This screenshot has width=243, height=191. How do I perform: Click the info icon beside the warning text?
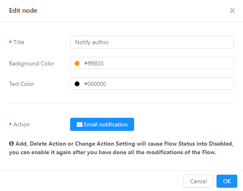pyautogui.click(x=11, y=144)
